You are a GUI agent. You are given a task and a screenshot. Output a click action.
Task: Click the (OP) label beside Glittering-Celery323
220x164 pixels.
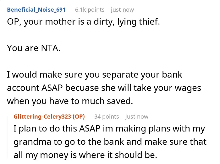(x=79, y=117)
